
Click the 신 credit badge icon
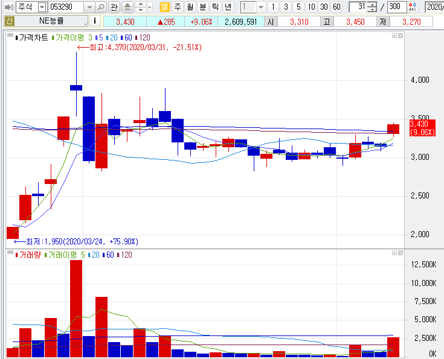[9, 21]
